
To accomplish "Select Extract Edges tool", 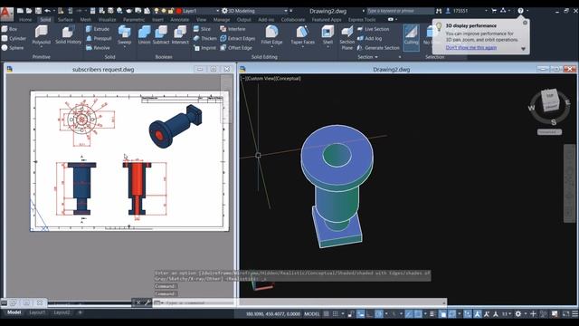I will pos(237,38).
